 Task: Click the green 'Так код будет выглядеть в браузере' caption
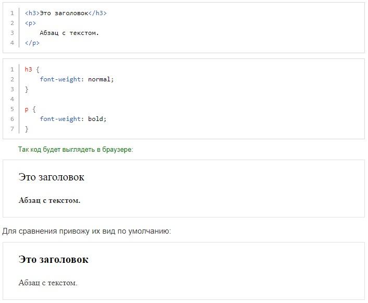click(76, 150)
